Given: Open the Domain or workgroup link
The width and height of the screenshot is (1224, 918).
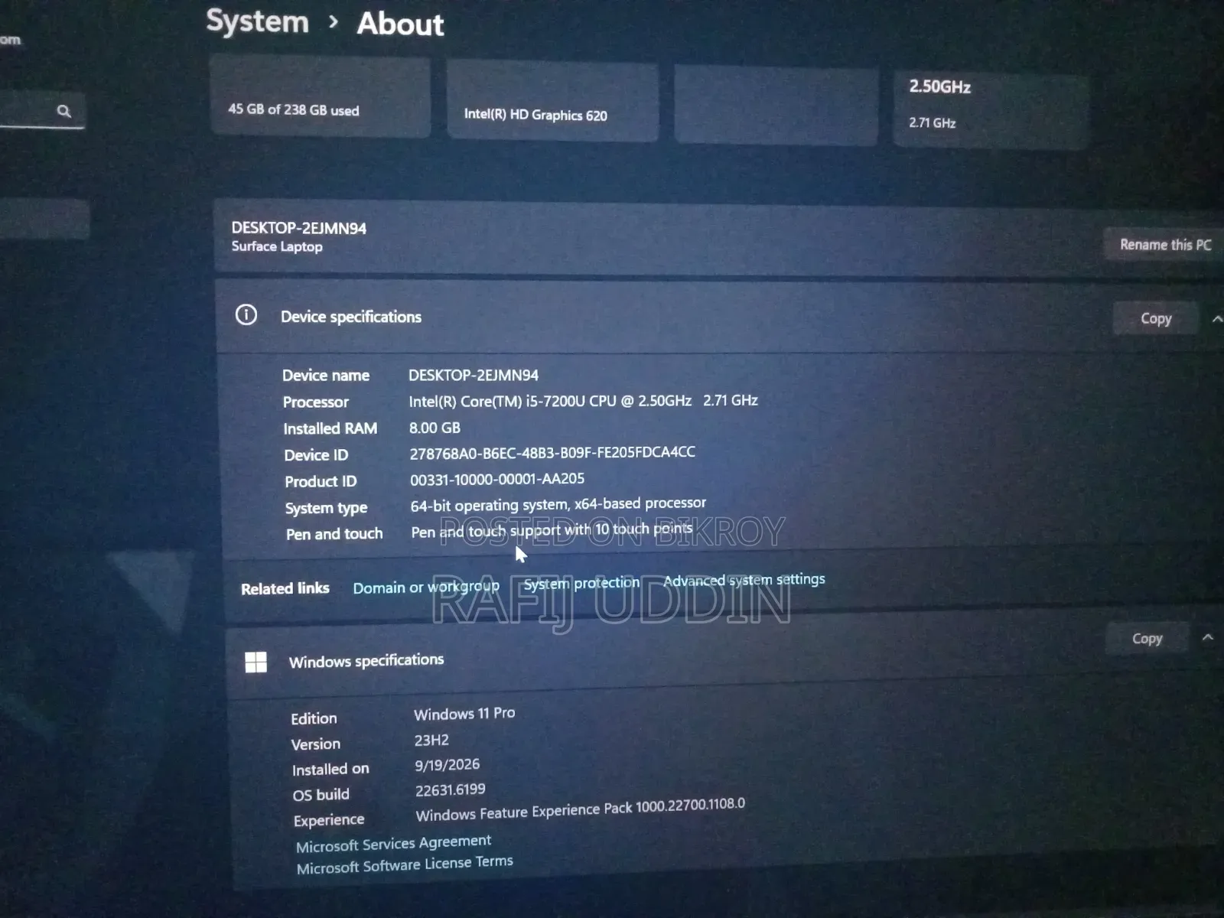Looking at the screenshot, I should [426, 587].
